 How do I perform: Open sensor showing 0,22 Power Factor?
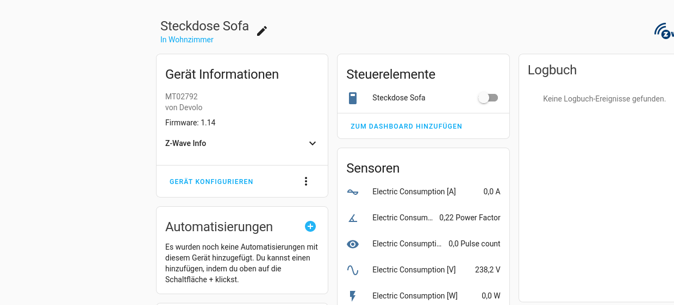click(423, 218)
